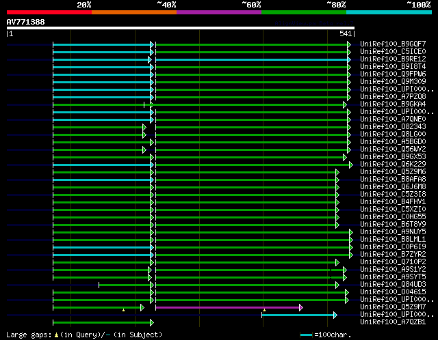Click the red 20% identity legend segment
Image resolution: width=438 pixels, height=340 pixels.
pyautogui.click(x=49, y=12)
